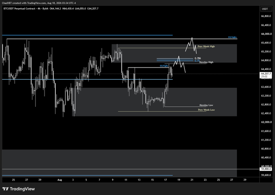275x195 pixels.
Task: Click date 5 on the time axis
Action: pos(86,180)
